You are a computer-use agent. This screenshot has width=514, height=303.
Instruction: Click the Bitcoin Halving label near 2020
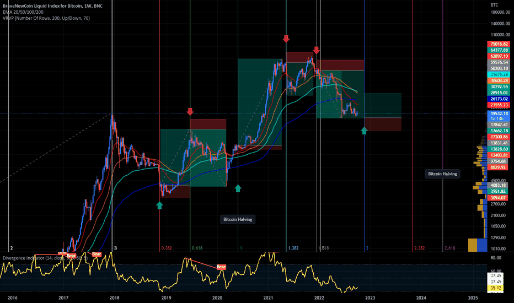(x=238, y=219)
